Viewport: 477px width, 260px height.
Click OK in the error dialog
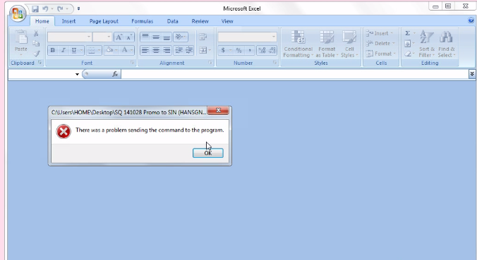click(x=208, y=153)
